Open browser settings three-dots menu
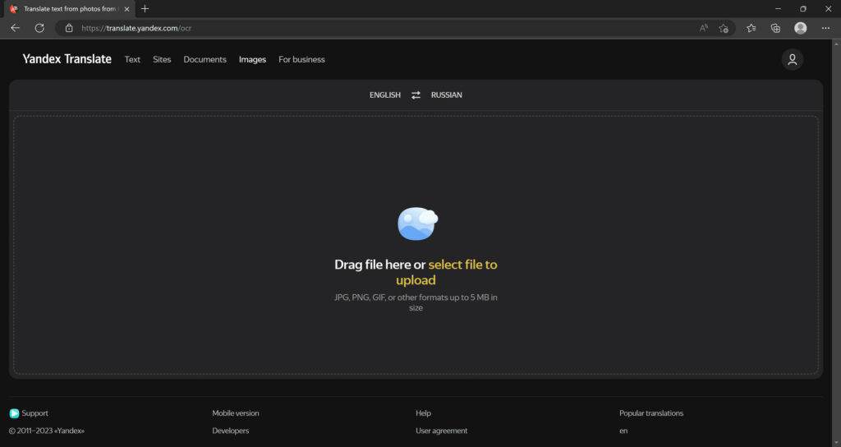 click(x=825, y=28)
